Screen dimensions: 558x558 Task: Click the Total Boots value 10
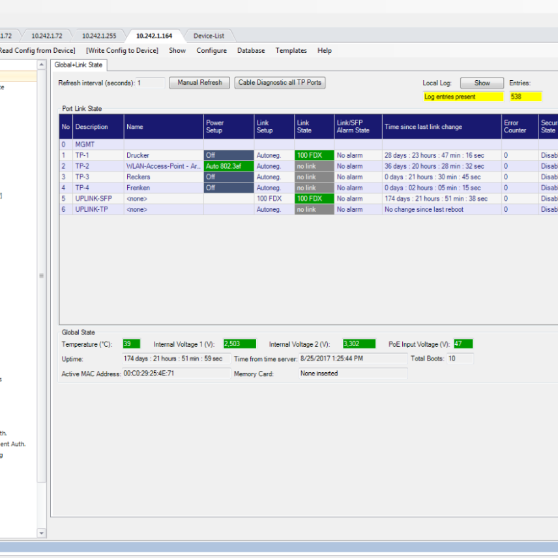pyautogui.click(x=460, y=359)
